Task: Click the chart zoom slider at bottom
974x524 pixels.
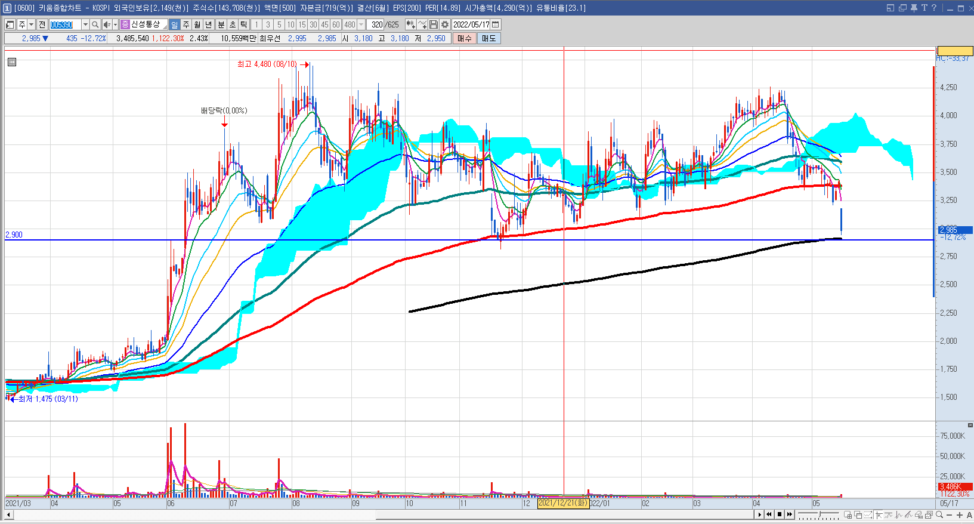Action: pyautogui.click(x=820, y=515)
